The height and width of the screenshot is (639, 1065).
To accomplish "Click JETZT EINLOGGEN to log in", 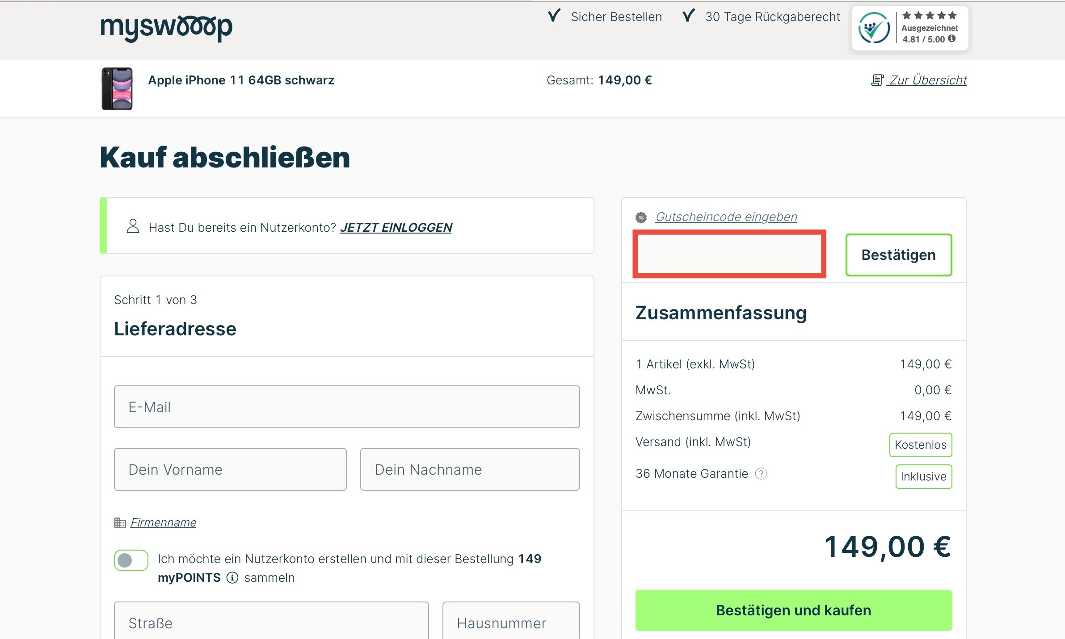I will pos(396,228).
